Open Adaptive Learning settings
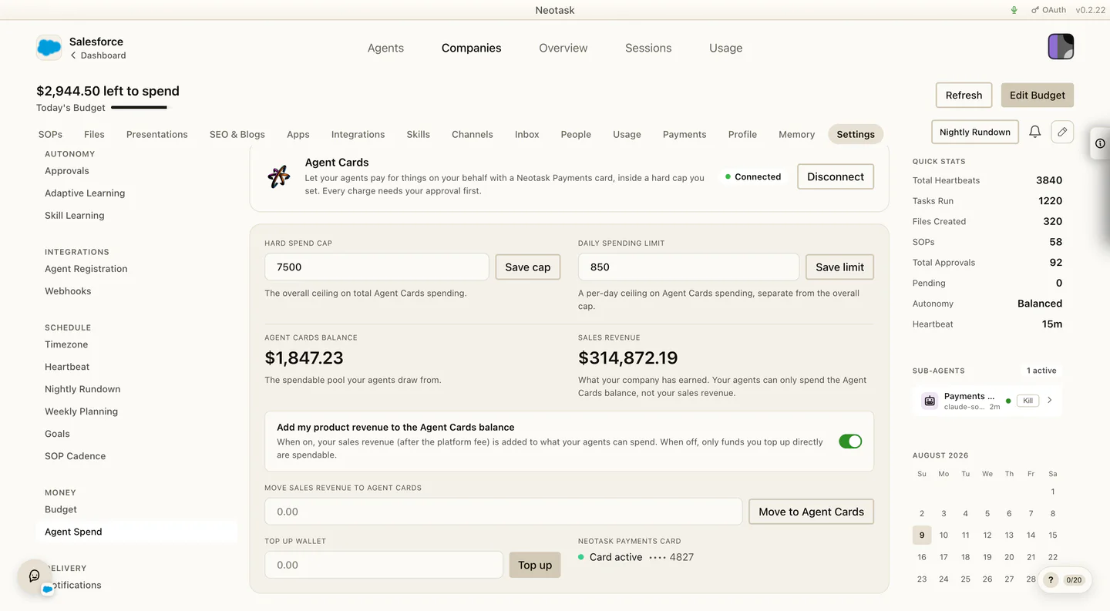Image resolution: width=1110 pixels, height=611 pixels. 85,193
